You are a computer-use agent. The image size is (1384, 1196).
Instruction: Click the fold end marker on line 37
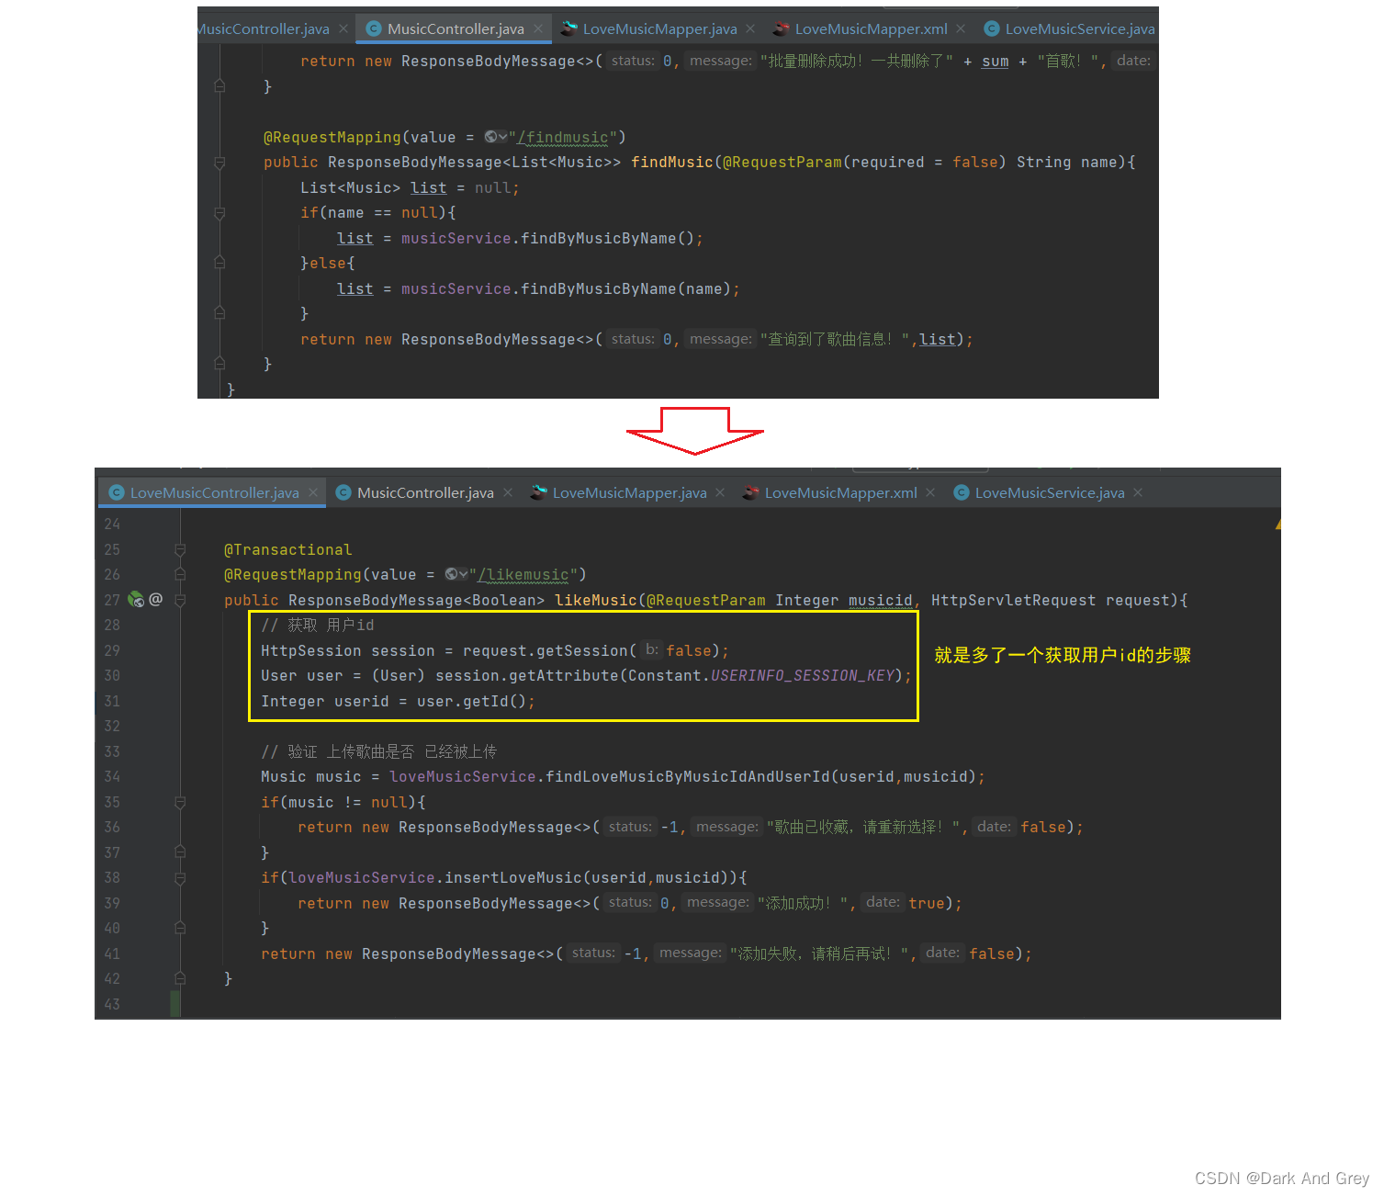tap(180, 852)
